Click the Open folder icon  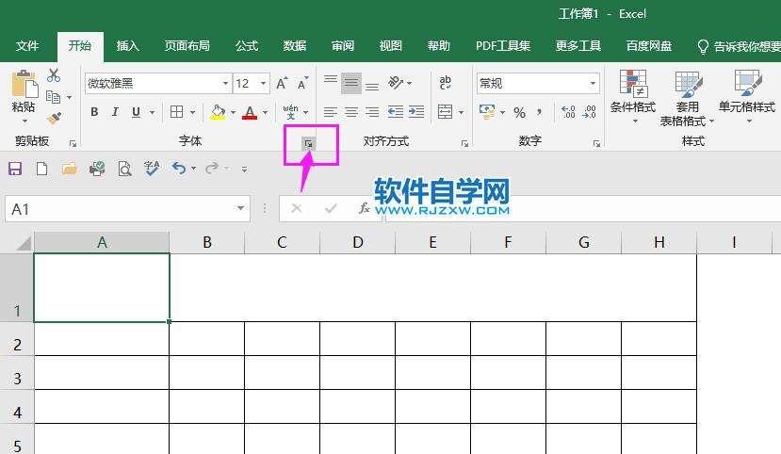(x=69, y=169)
